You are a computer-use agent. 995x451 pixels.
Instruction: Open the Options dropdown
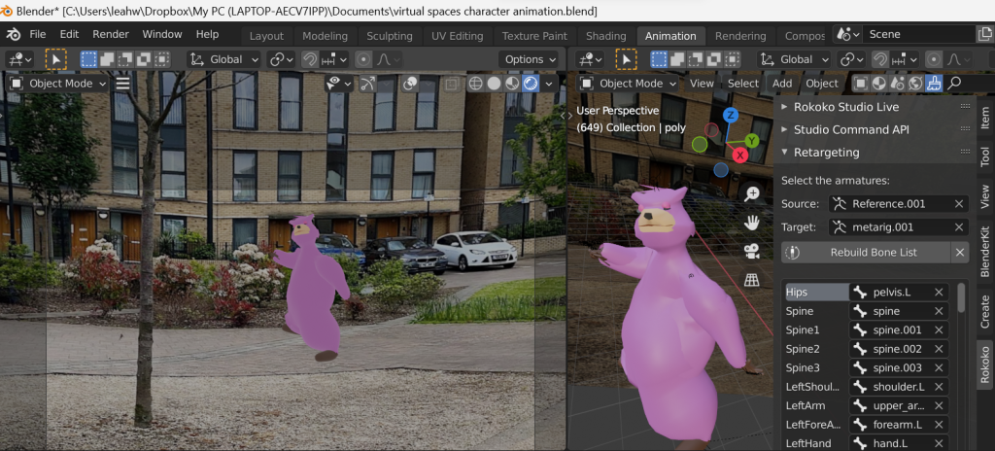tap(530, 59)
